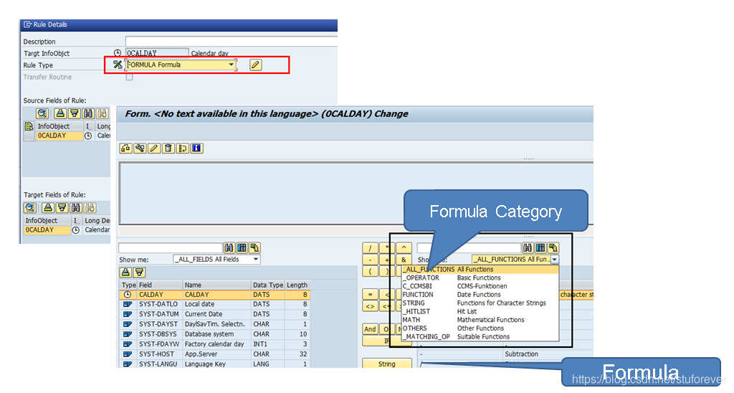Screen dimensions: 734x393
Task: Click the expert mode toggle icon in formula toolbar
Action: 183,148
